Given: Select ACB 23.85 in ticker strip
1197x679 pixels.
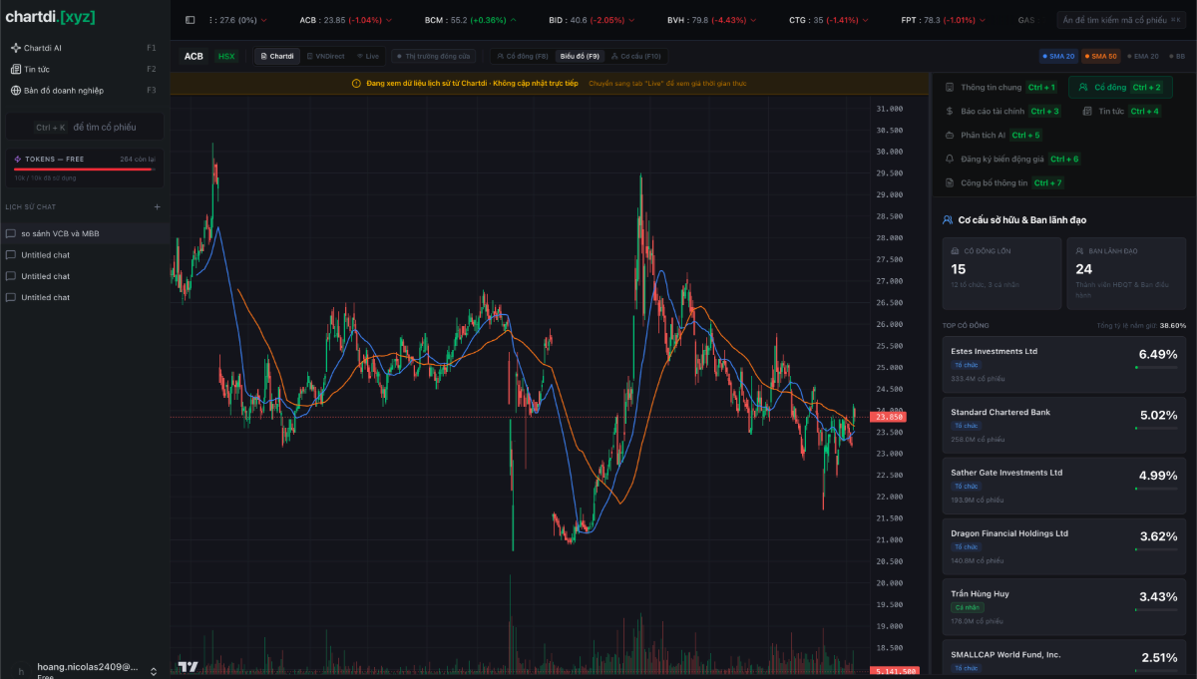Looking at the screenshot, I should (x=345, y=20).
